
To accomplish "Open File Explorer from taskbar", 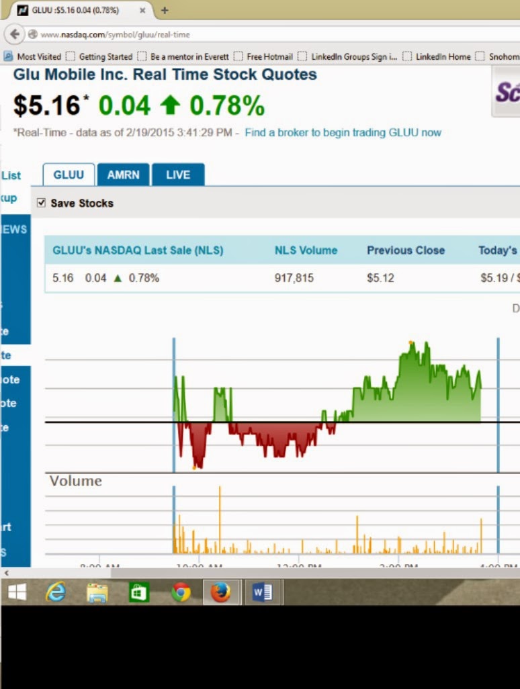I will [x=97, y=592].
